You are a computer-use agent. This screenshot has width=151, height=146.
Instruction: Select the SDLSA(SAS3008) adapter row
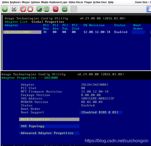pyautogui.click(x=22, y=32)
